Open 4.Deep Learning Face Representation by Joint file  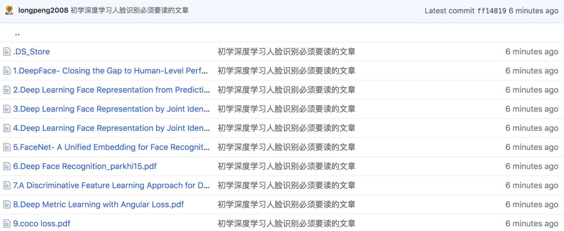click(x=112, y=128)
